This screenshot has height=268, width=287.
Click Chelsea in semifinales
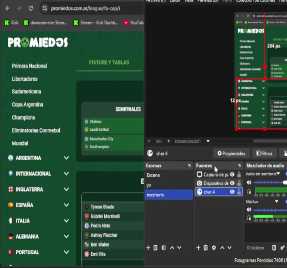pos(95,121)
